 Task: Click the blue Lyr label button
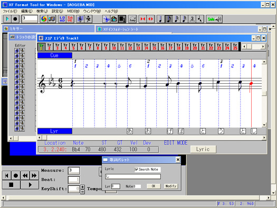click(54, 131)
